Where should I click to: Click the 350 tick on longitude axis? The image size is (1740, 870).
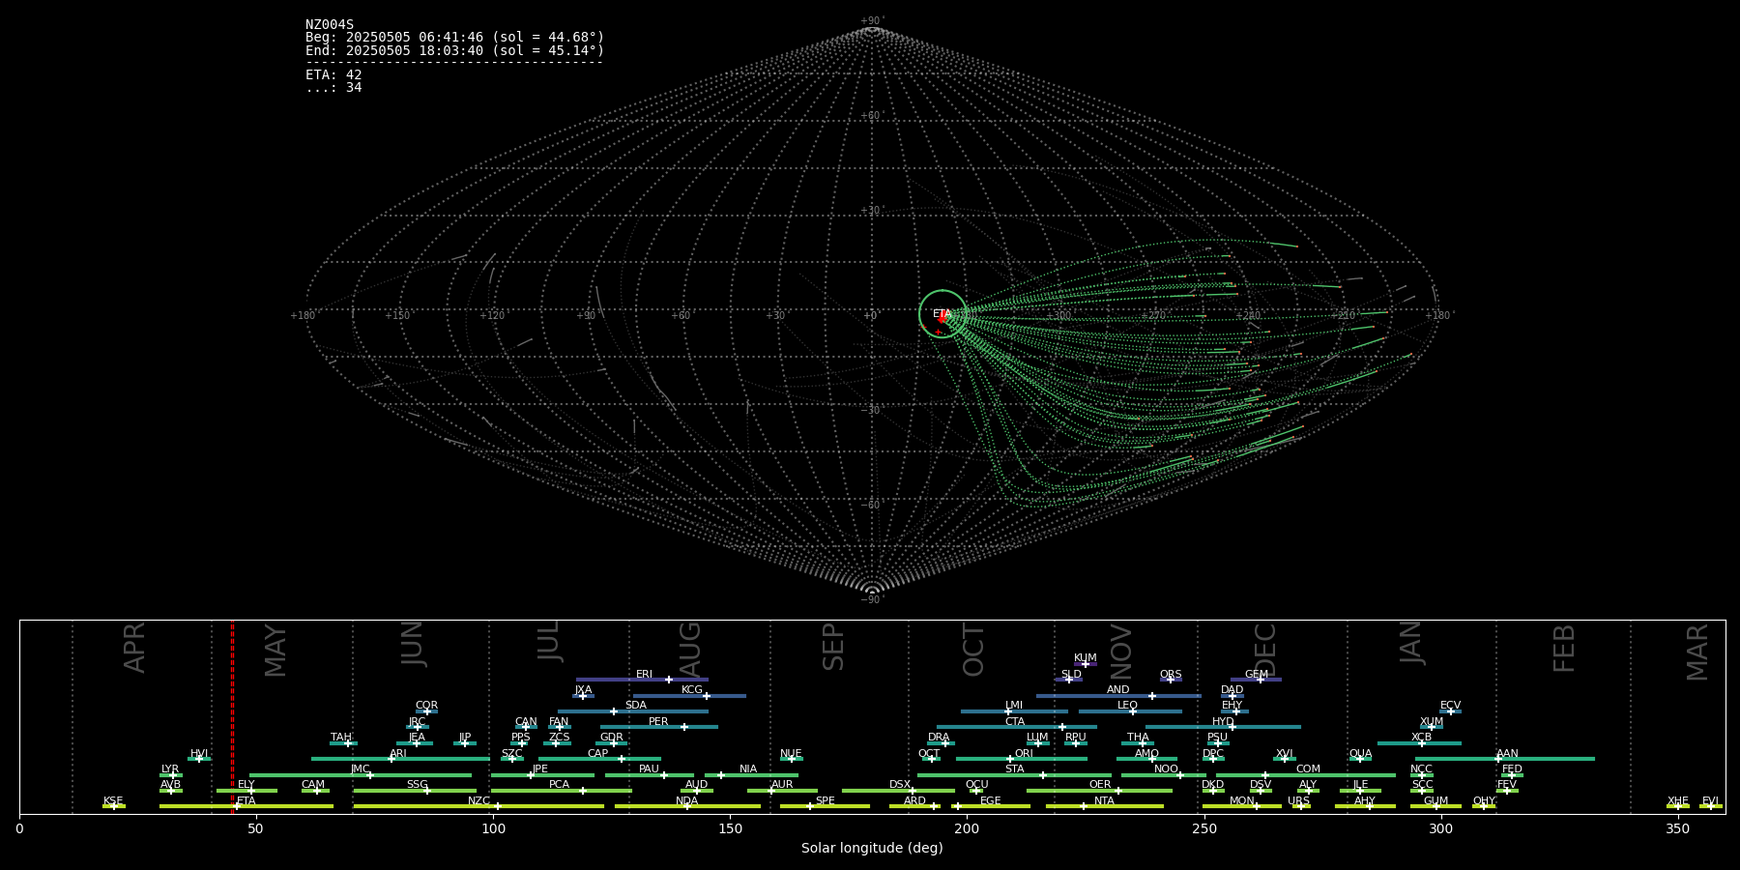point(1678,828)
